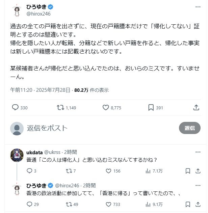This screenshot has width=208, height=213.
Task: Reply to ひろゆき's bottom reply with 29 comments
Action: 29,204
